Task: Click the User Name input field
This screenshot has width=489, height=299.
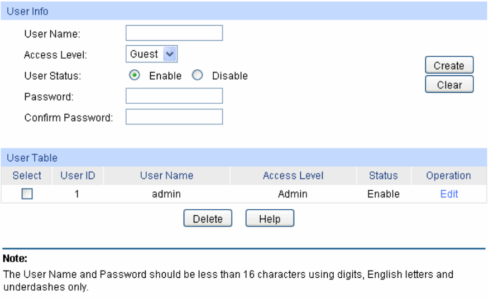Action: tap(174, 33)
